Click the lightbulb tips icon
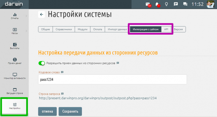217x117 pixels. [x=166, y=4]
